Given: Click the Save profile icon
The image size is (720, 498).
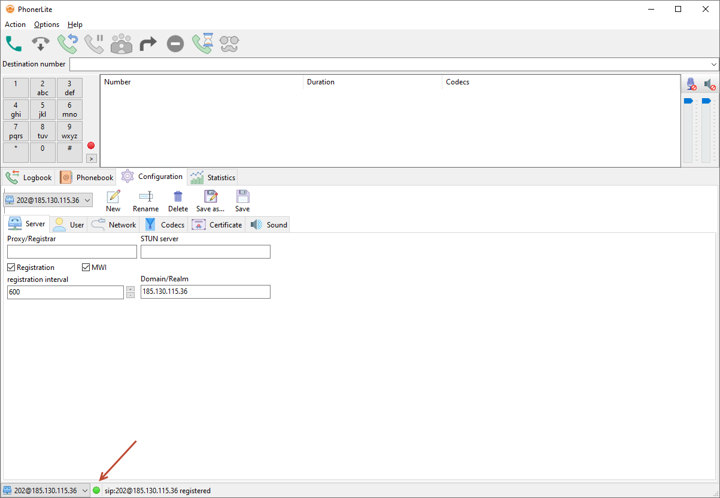Looking at the screenshot, I should click(x=242, y=201).
